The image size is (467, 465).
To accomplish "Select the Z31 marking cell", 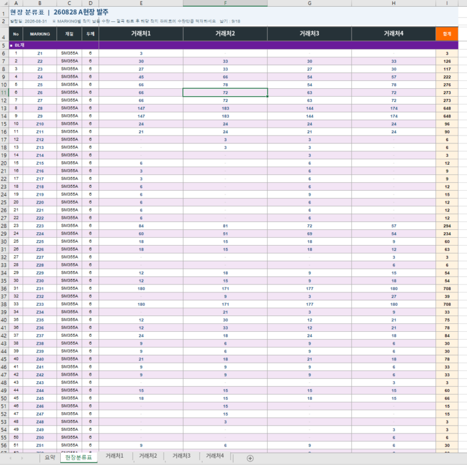I will (40, 289).
